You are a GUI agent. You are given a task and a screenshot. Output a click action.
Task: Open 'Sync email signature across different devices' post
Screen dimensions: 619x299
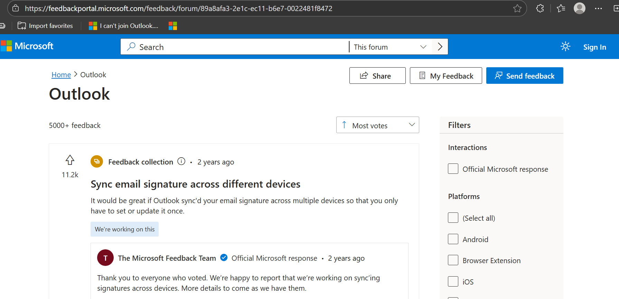click(x=196, y=184)
